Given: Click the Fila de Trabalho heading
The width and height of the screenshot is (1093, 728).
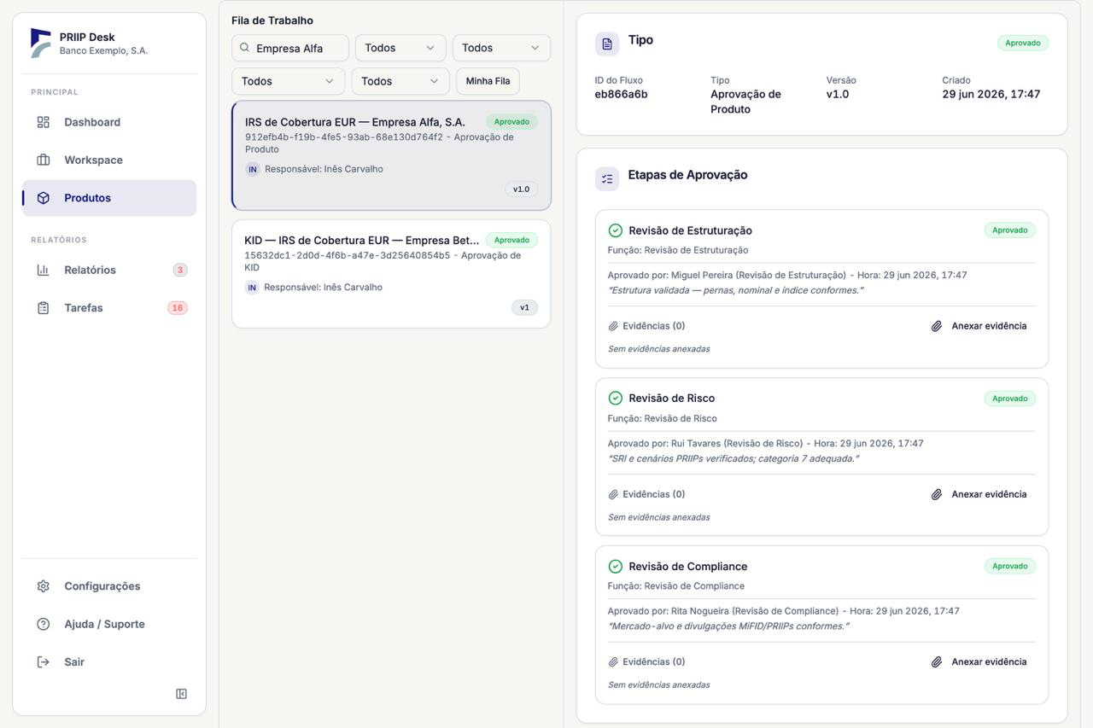Looking at the screenshot, I should coord(272,20).
